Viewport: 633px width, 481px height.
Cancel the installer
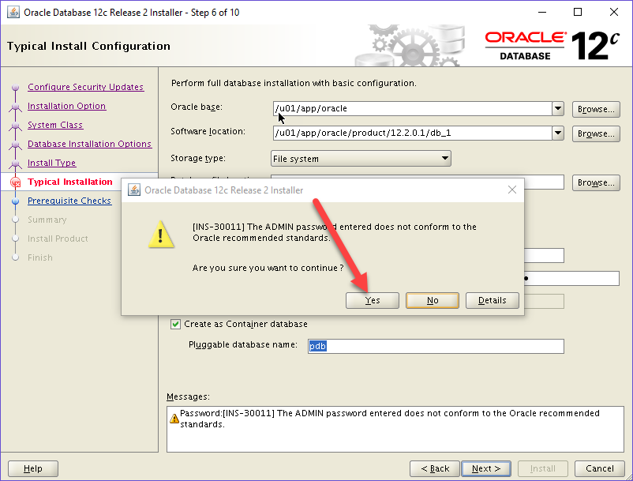(600, 468)
